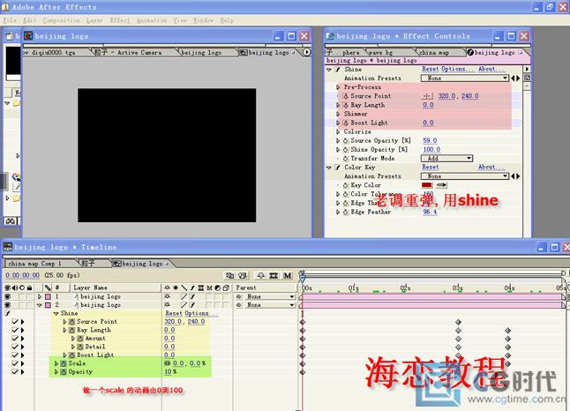This screenshot has width=570, height=411.
Task: Toggle Color Key effect enable switch
Action: [338, 168]
